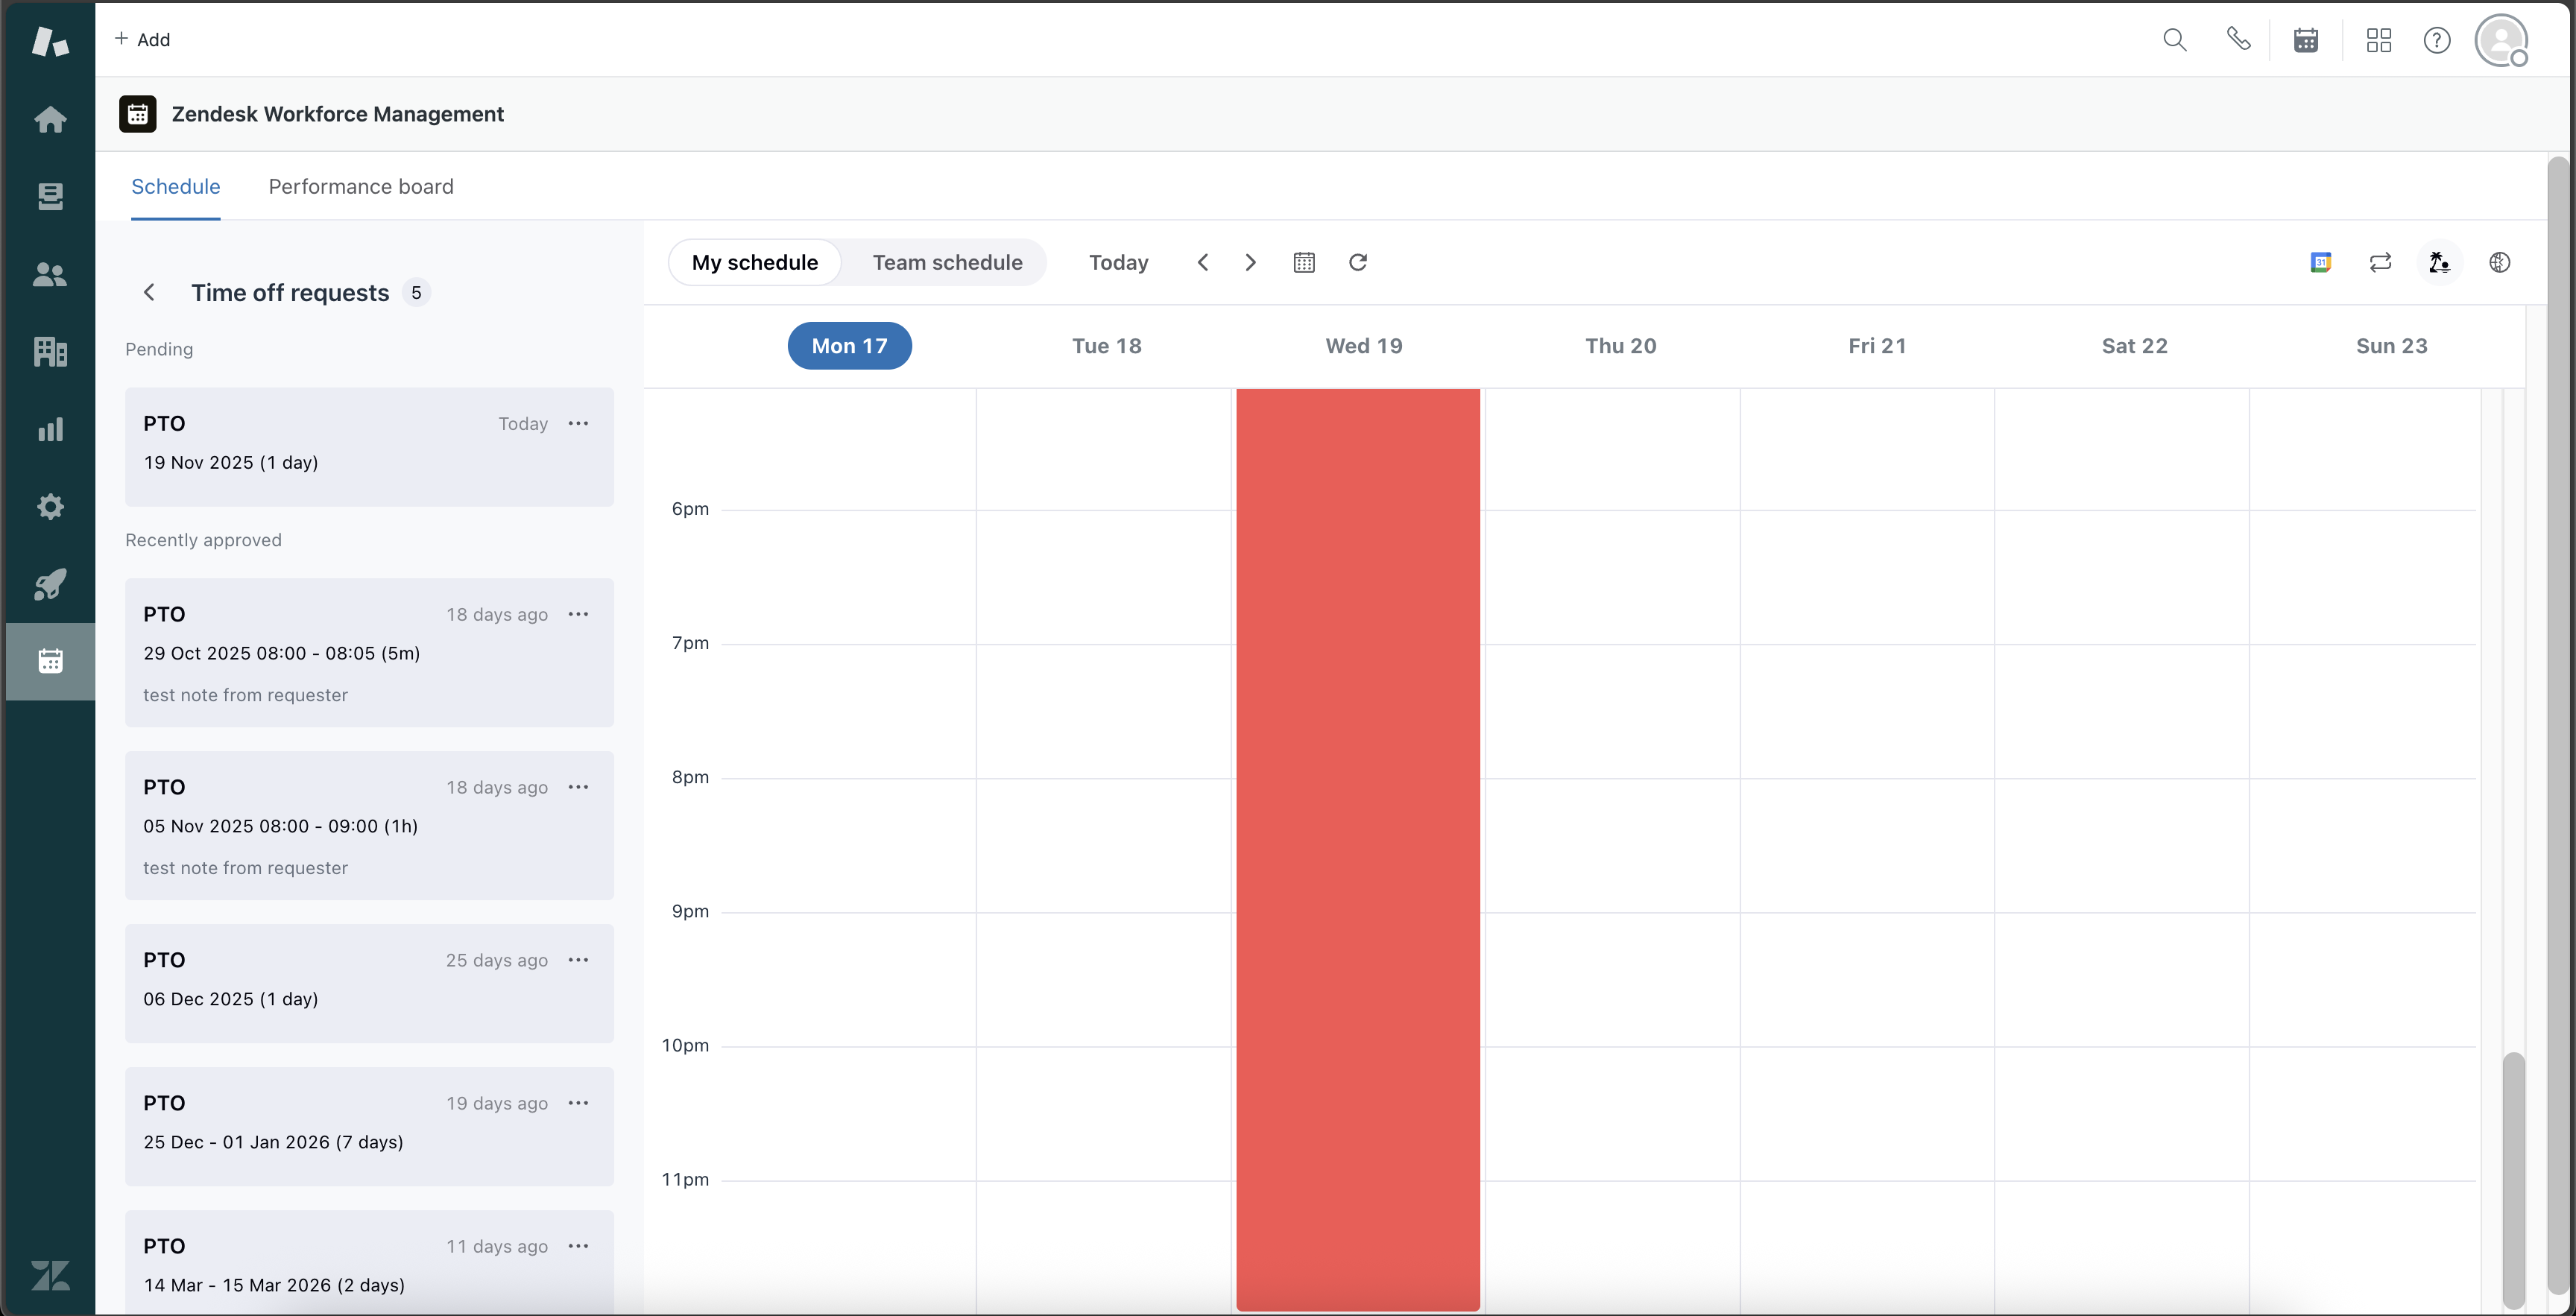Image resolution: width=2576 pixels, height=1316 pixels.
Task: Collapse Time off requests with back chevron
Action: tap(149, 292)
